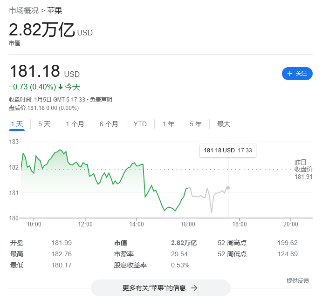
Task: Show the 5 年 chart range
Action: point(196,124)
